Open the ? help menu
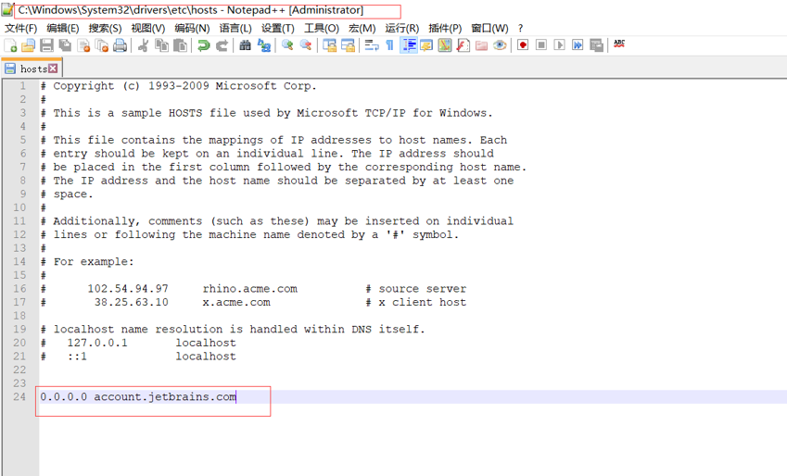The width and height of the screenshot is (787, 476). click(520, 28)
